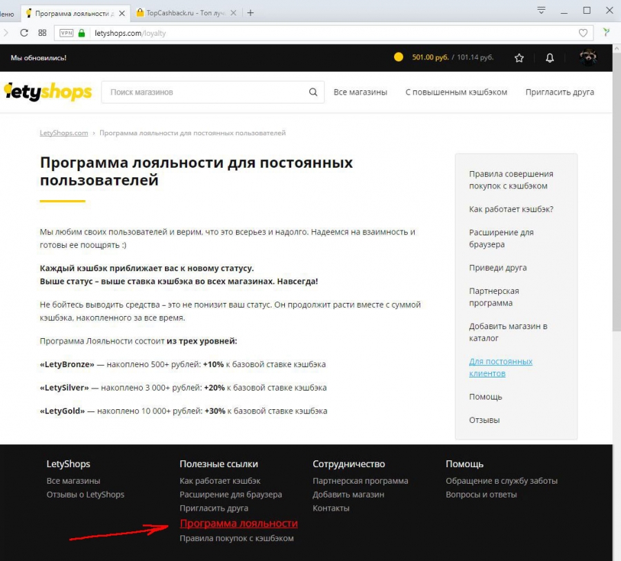
Task: Open the 501.00 руб. balance
Action: [x=430, y=57]
